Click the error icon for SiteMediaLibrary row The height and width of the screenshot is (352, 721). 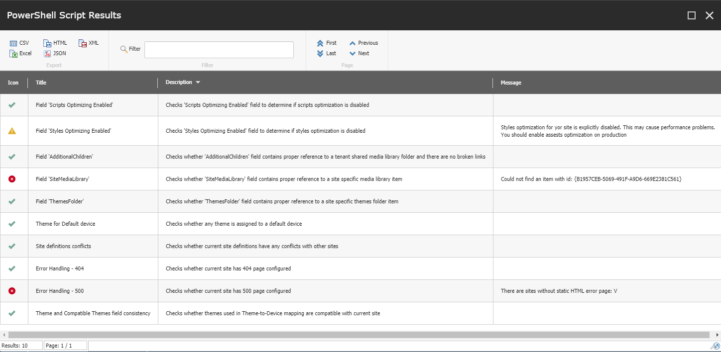tap(12, 179)
